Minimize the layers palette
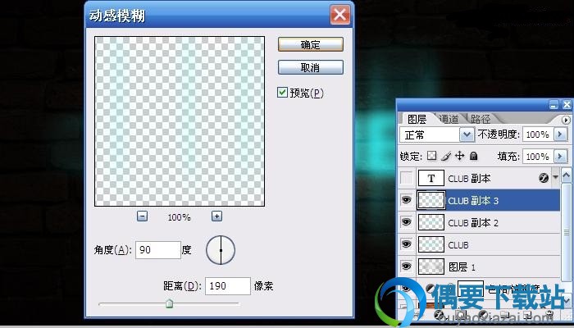The image size is (574, 328). [553, 105]
